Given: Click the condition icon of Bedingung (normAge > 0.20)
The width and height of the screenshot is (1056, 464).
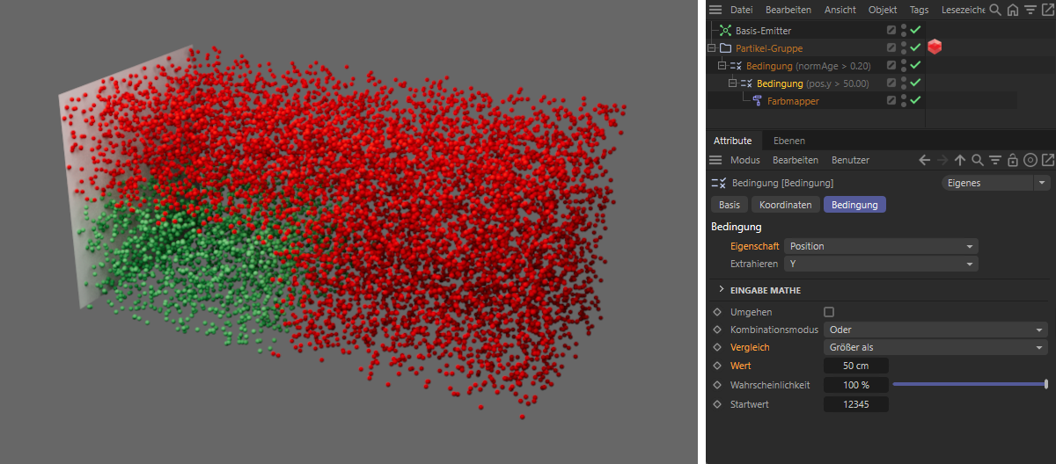Looking at the screenshot, I should [736, 66].
